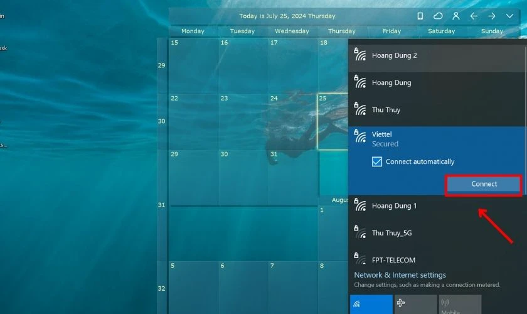Open the user account icon in calendar header
The width and height of the screenshot is (527, 314).
(455, 16)
